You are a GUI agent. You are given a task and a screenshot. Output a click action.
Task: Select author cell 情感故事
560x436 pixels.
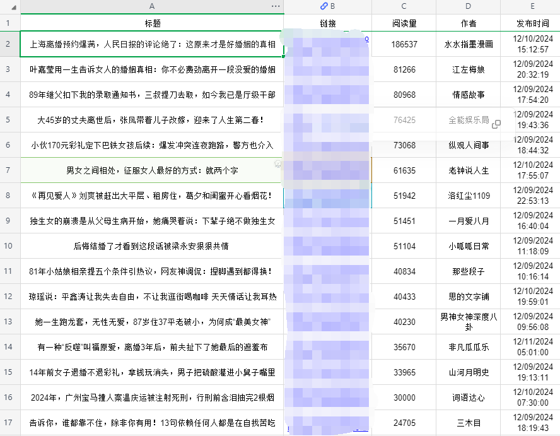tap(468, 95)
